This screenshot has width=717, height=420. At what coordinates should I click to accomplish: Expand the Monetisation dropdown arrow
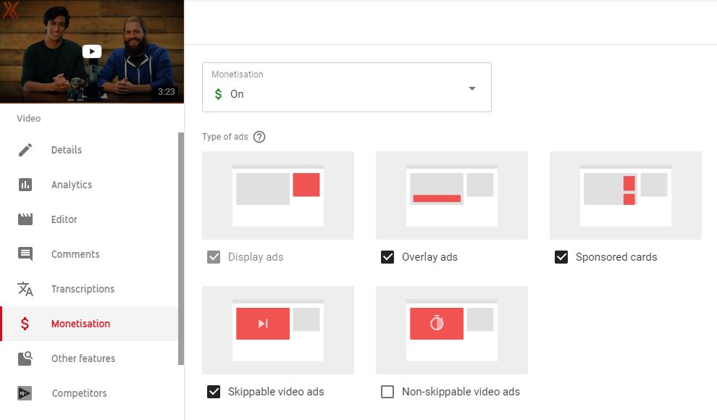pyautogui.click(x=472, y=88)
